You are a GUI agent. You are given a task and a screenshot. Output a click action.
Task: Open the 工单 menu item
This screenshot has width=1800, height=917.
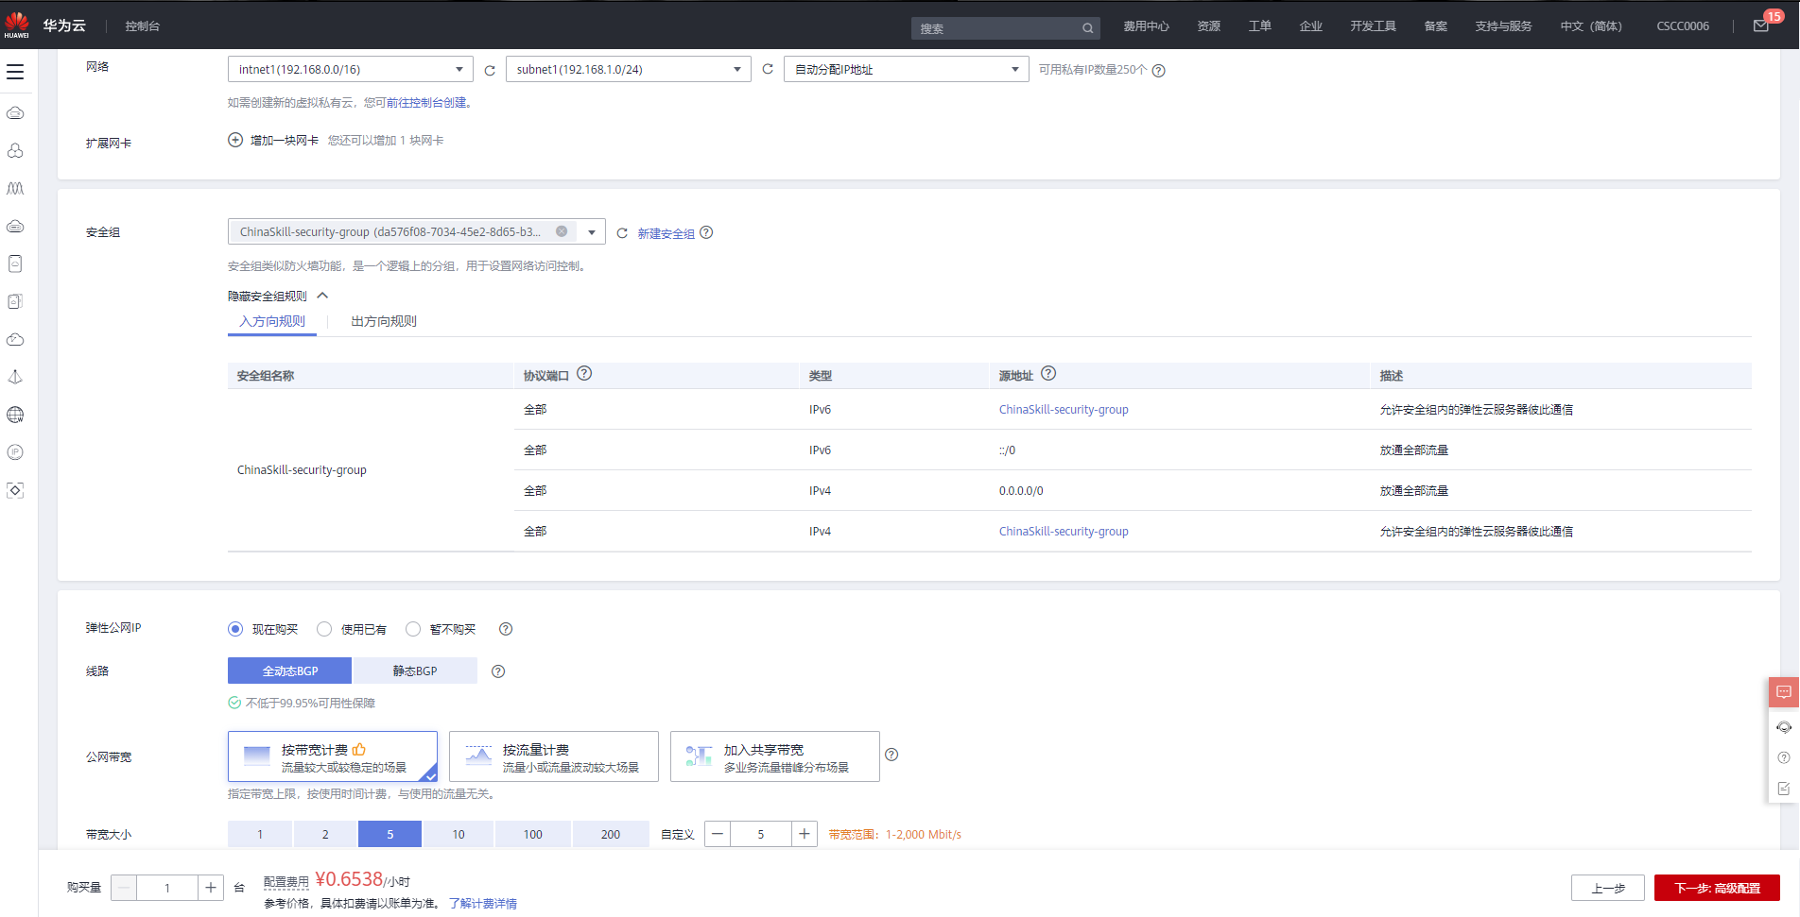point(1260,26)
